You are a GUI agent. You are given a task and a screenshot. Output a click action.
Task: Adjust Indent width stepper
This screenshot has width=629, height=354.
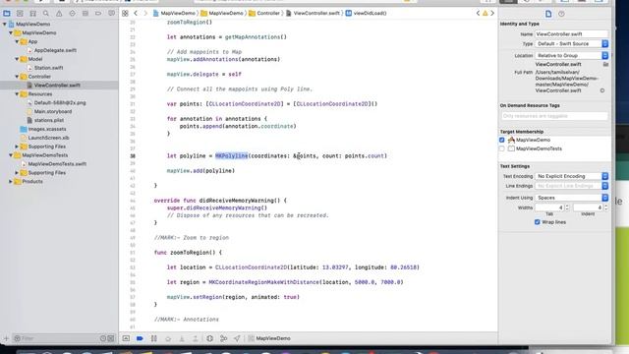605,207
